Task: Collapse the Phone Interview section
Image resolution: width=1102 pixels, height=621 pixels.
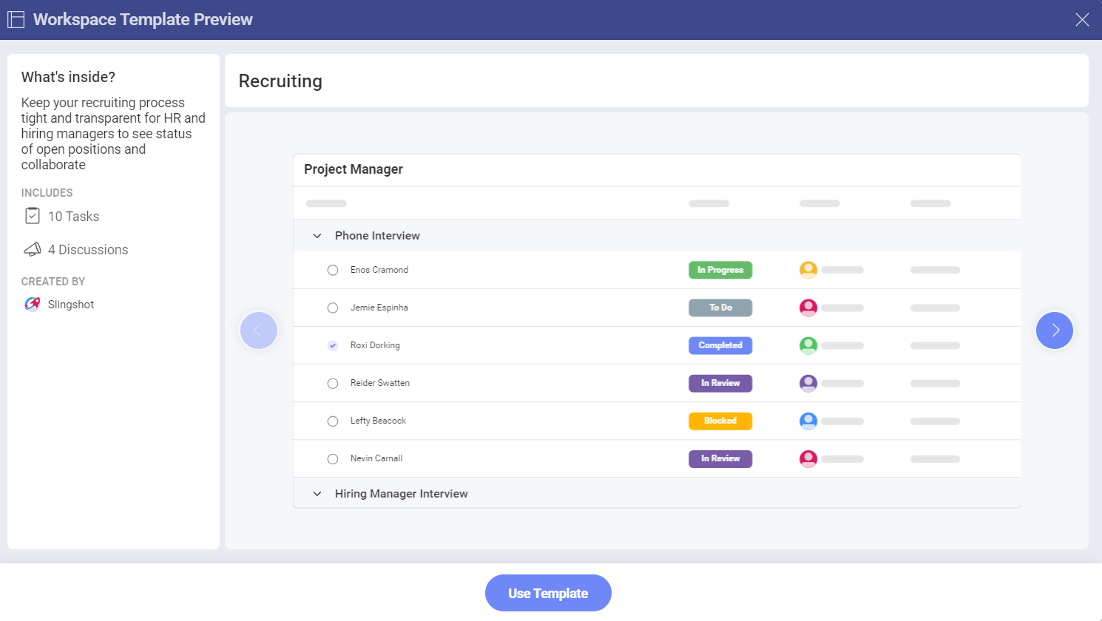Action: [x=317, y=236]
